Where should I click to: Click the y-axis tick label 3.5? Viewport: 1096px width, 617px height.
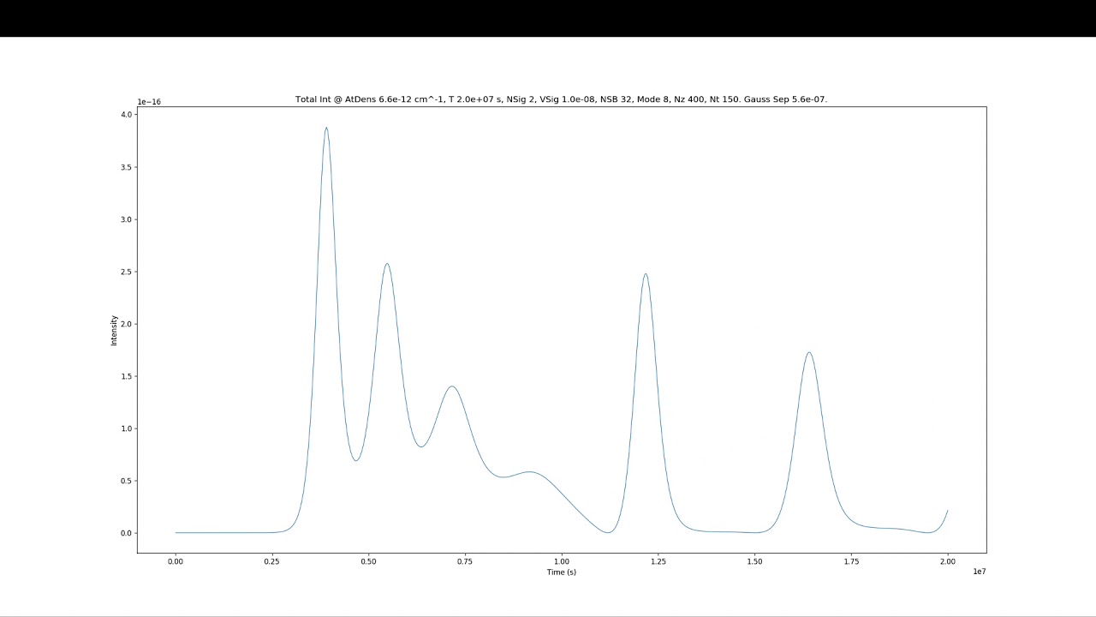point(126,167)
